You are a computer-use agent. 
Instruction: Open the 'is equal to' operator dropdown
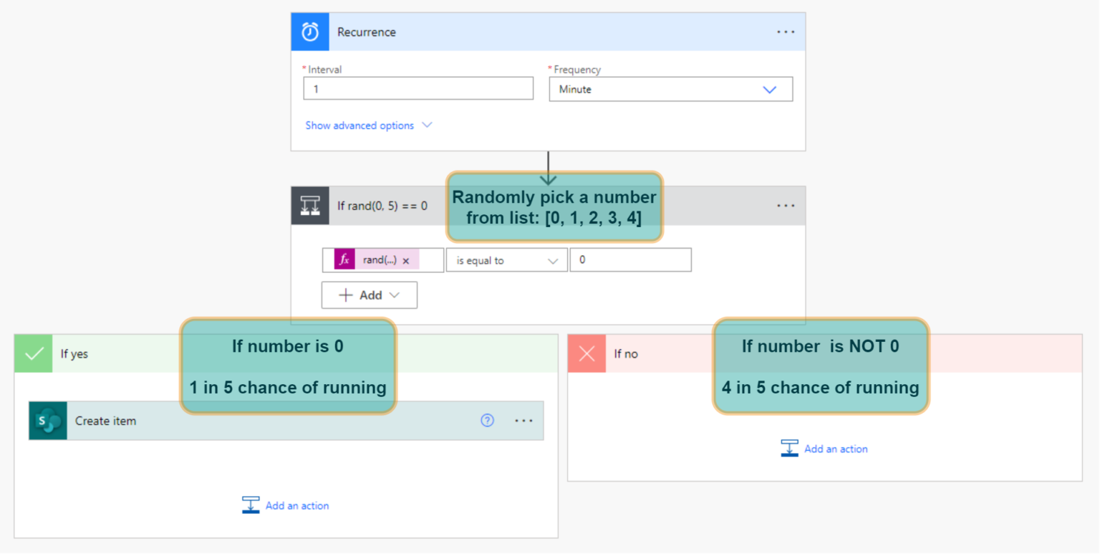[506, 261]
